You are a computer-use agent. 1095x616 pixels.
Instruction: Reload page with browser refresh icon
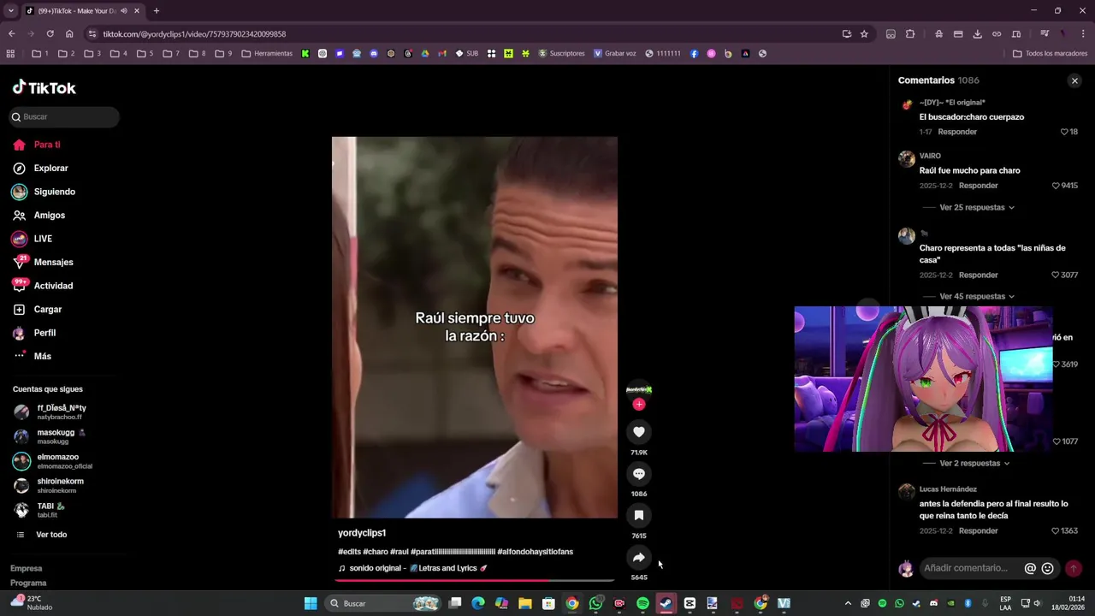(50, 33)
